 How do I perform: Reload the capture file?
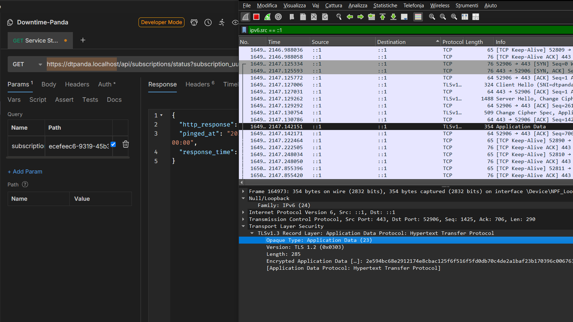click(325, 17)
